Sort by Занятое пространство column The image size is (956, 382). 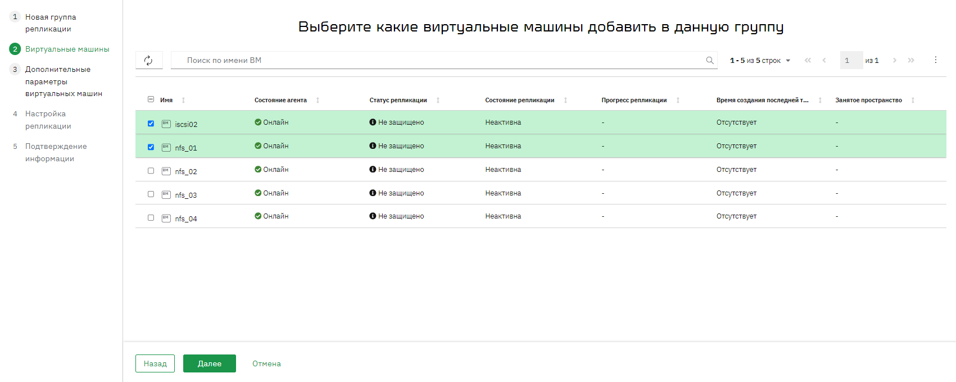click(913, 100)
